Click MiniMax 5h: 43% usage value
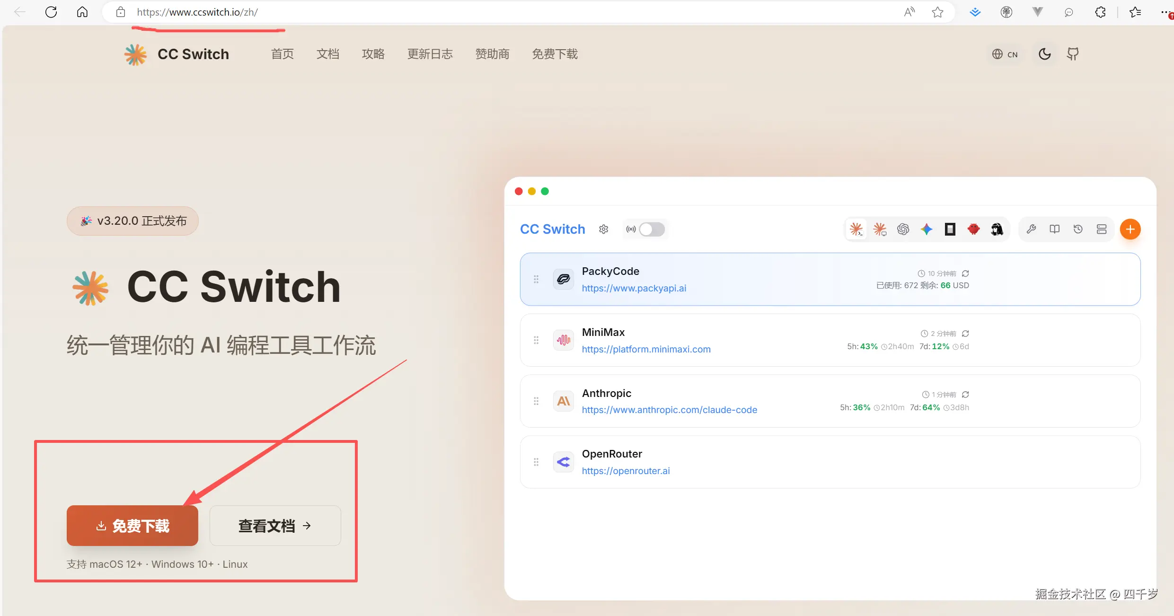The width and height of the screenshot is (1174, 616). click(x=862, y=346)
